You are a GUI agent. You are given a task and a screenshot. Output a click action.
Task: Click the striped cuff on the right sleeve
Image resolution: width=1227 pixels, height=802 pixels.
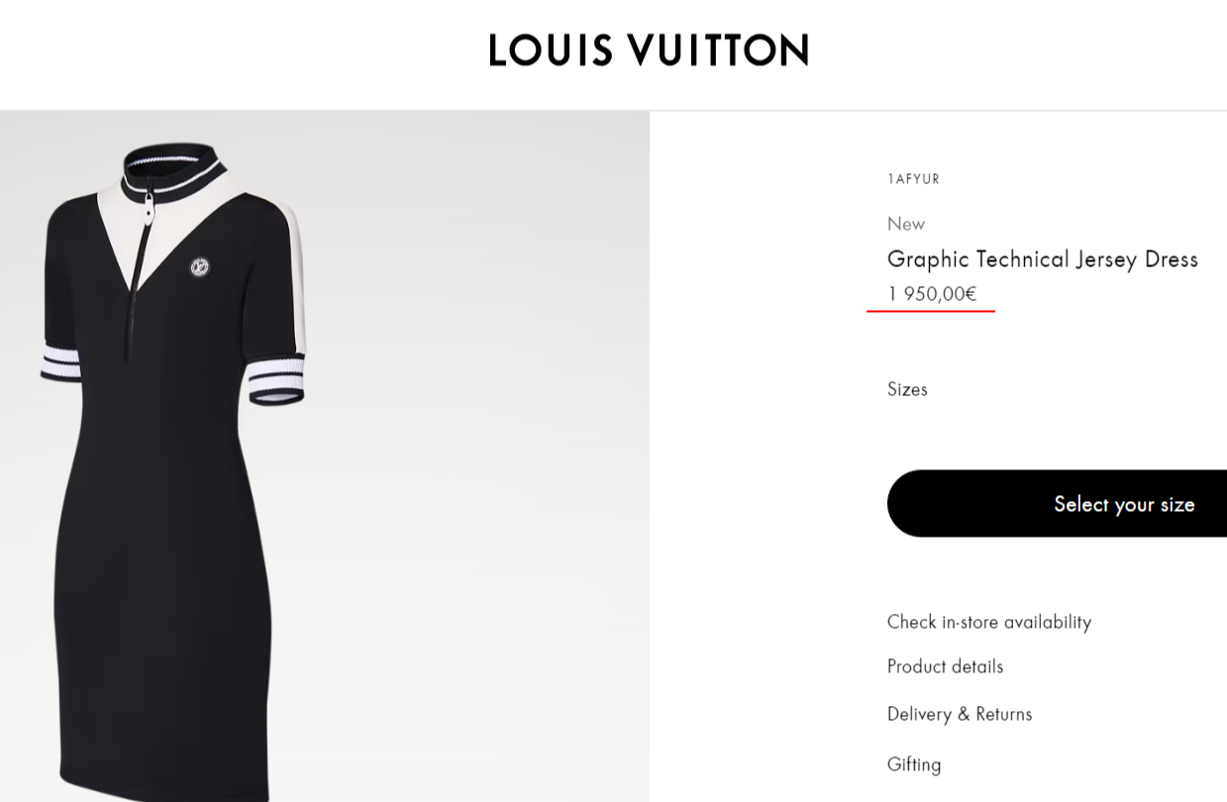tap(276, 381)
